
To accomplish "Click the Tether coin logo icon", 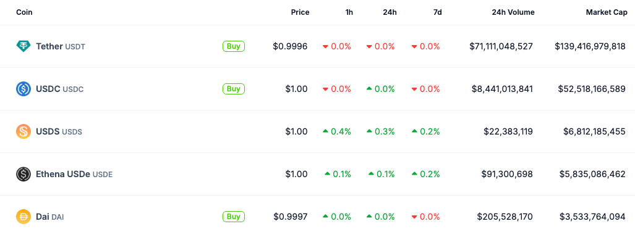I will pyautogui.click(x=23, y=46).
